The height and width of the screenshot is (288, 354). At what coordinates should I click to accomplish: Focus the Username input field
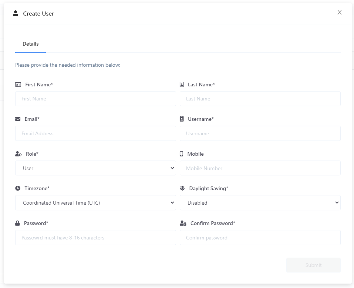tap(260, 133)
